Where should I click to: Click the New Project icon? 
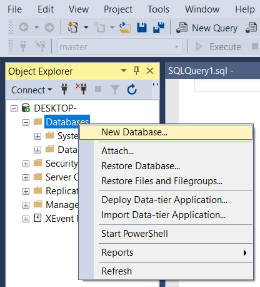point(72,27)
